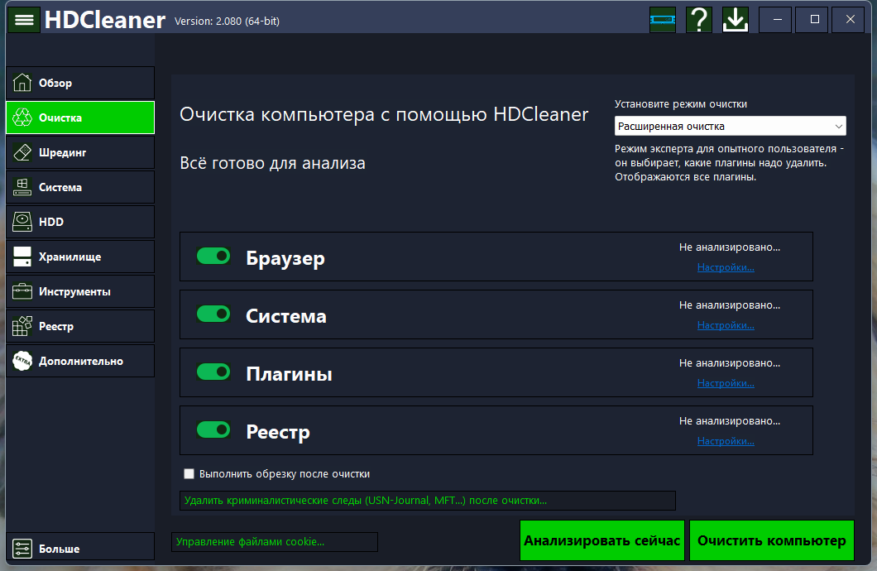Toggle the Система cleaning switch
The image size is (877, 571).
[x=213, y=314]
